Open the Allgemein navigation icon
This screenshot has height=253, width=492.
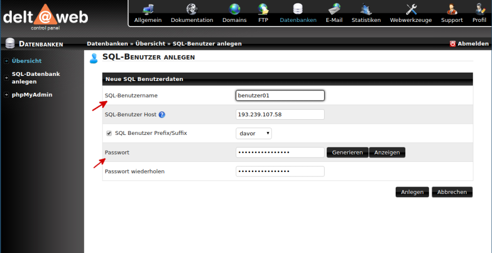tap(148, 10)
